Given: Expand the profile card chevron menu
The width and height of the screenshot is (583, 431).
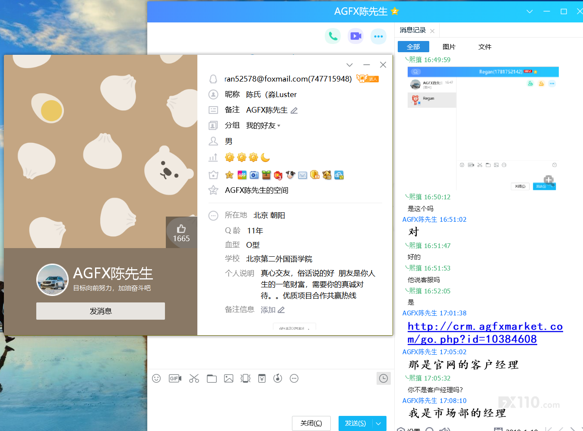Looking at the screenshot, I should pyautogui.click(x=350, y=65).
